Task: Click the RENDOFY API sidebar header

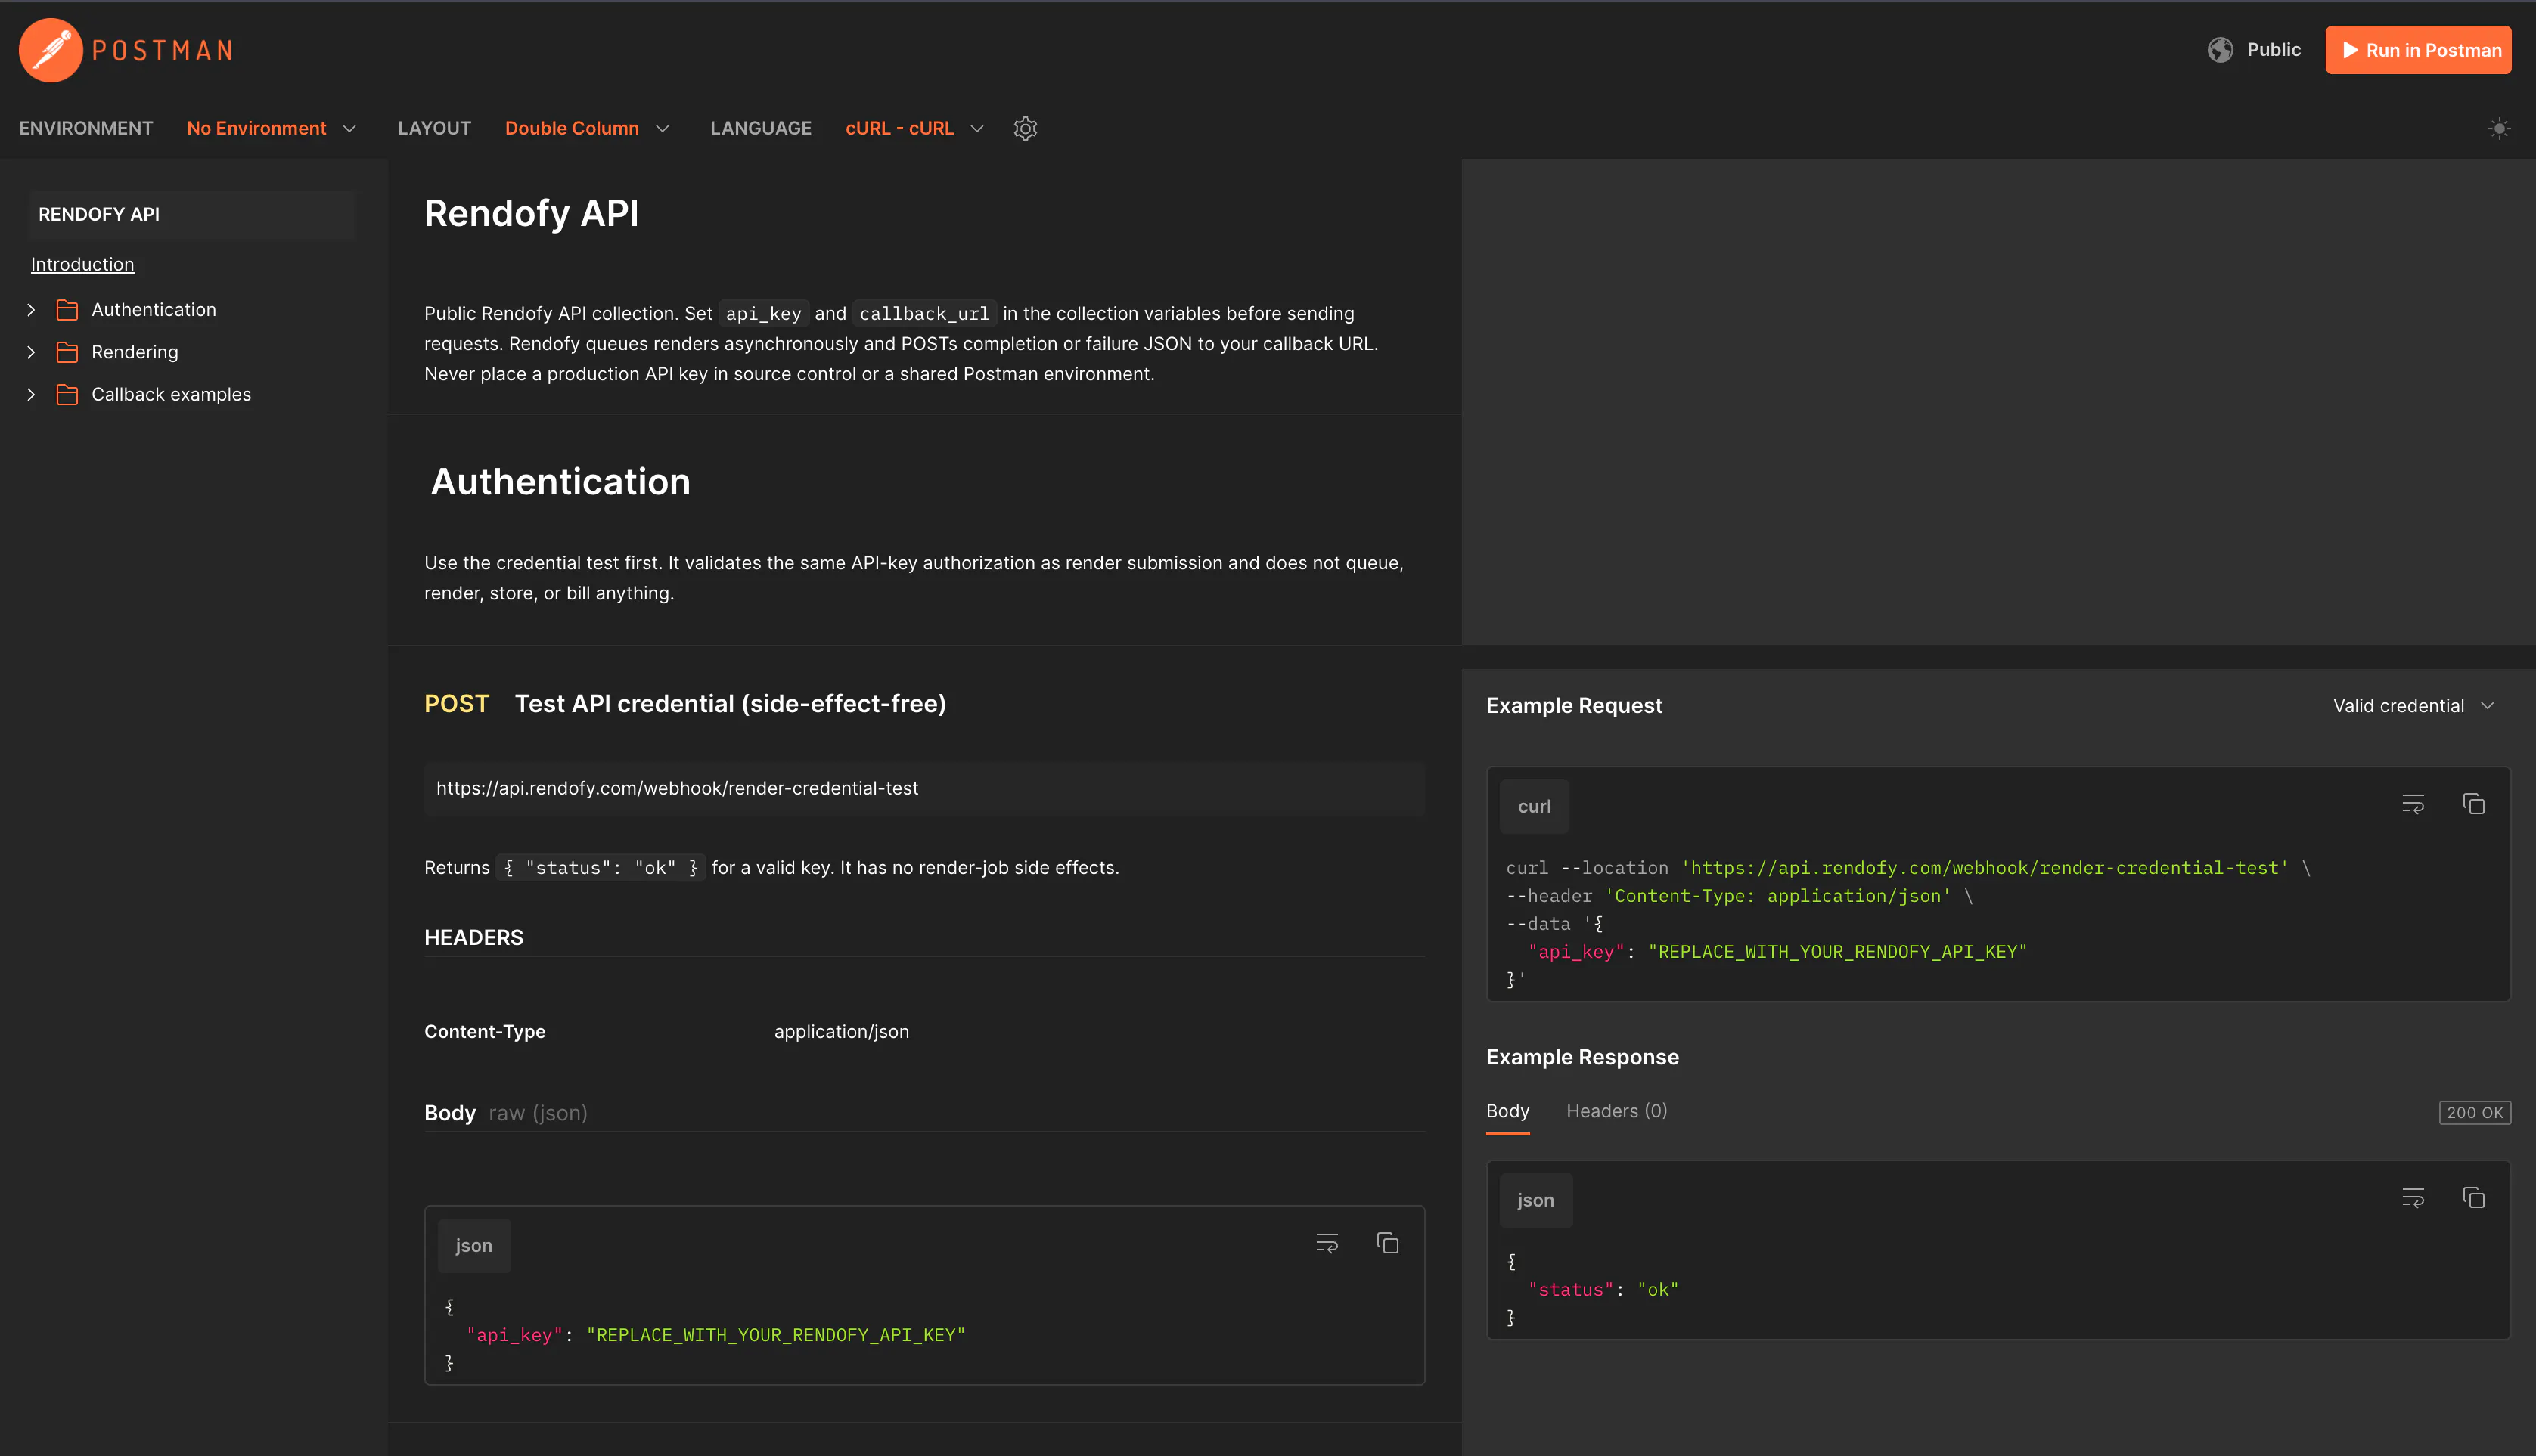Action: tap(192, 214)
